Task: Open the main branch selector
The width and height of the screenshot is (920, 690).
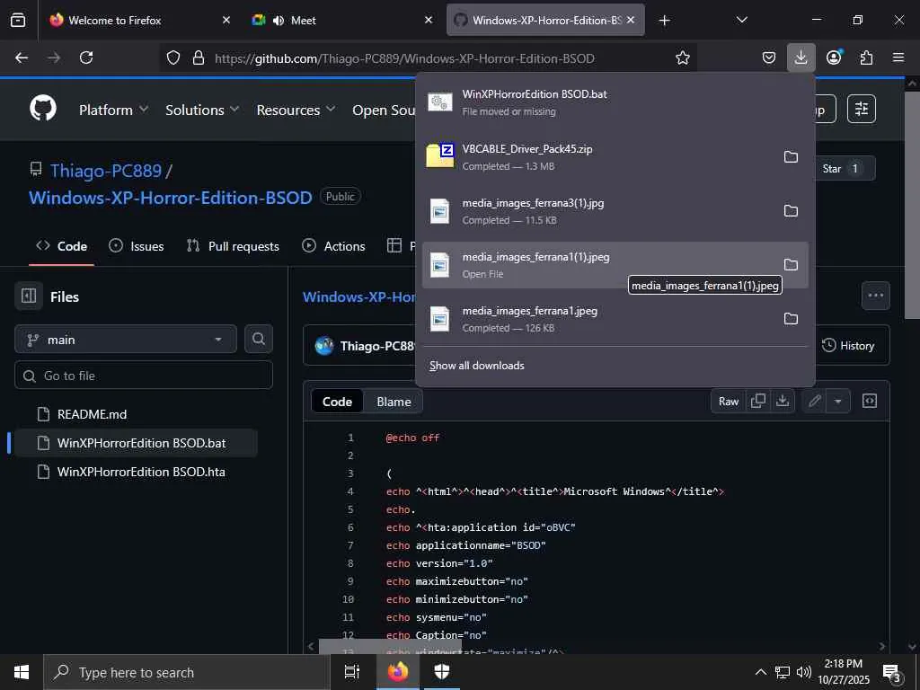Action: pos(126,339)
